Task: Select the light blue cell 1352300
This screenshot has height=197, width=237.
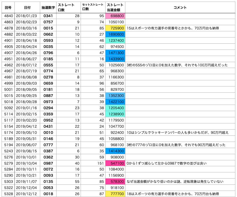Action: coord(115,96)
